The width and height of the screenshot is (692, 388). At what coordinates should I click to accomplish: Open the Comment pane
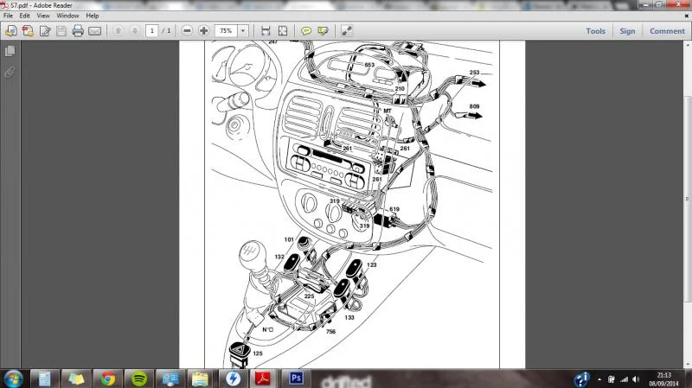pyautogui.click(x=667, y=31)
